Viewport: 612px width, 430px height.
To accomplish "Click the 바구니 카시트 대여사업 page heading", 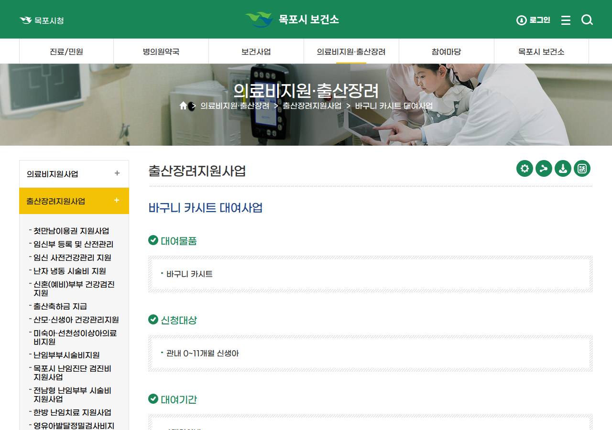I will (x=206, y=208).
